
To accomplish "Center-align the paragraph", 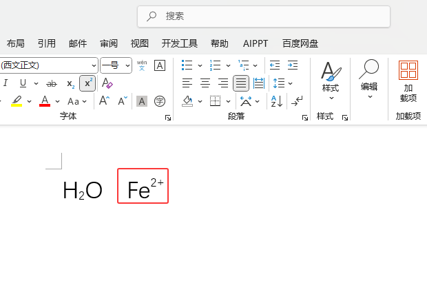I will (205, 83).
